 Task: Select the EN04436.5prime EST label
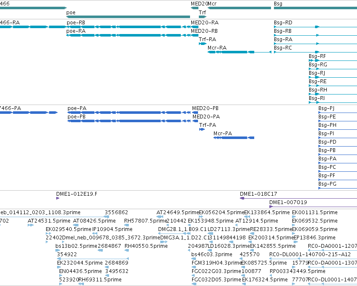(x=81, y=272)
